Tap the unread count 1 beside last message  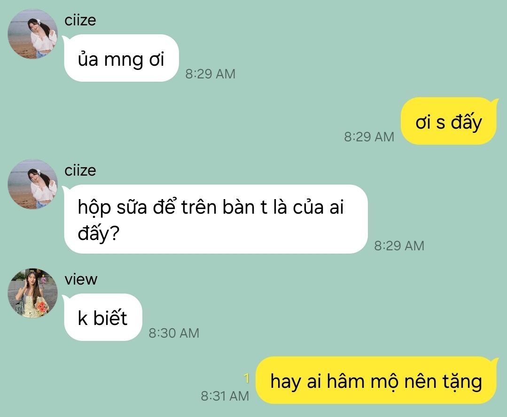pos(247,378)
